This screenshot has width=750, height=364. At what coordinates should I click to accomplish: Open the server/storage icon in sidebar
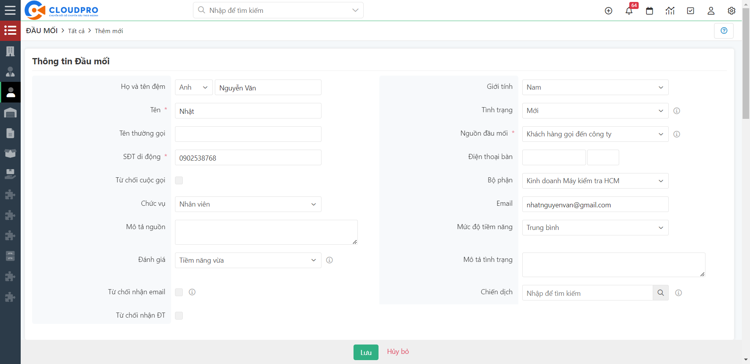(10, 256)
